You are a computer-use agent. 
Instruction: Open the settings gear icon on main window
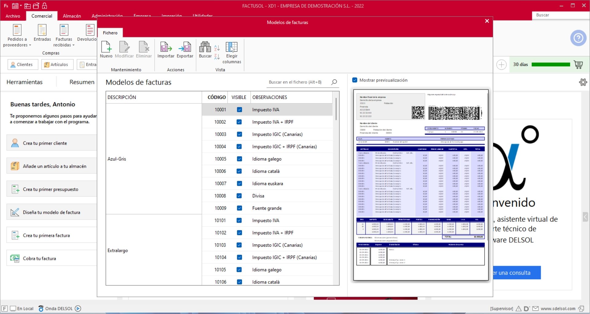click(583, 82)
